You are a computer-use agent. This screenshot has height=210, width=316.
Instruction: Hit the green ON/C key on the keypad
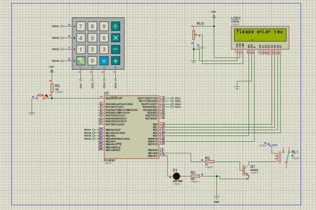coord(80,61)
